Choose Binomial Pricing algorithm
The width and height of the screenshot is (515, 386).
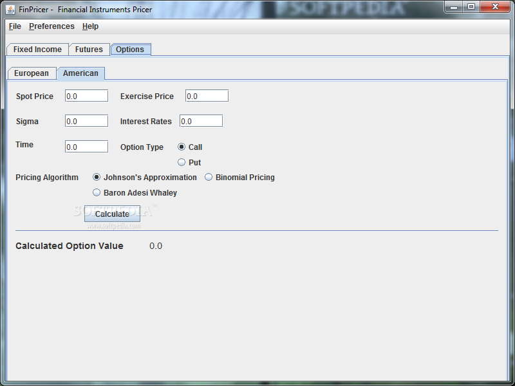[x=239, y=178]
